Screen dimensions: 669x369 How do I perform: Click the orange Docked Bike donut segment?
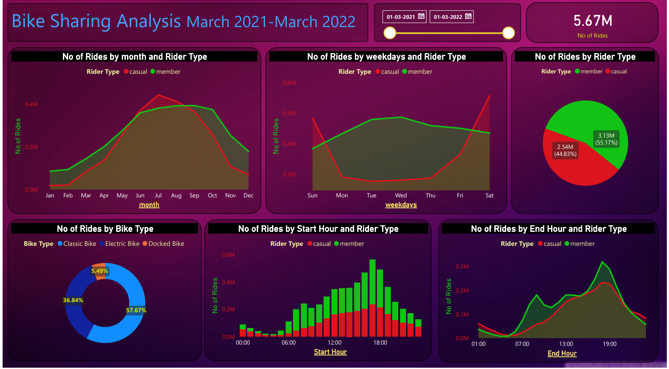99,266
